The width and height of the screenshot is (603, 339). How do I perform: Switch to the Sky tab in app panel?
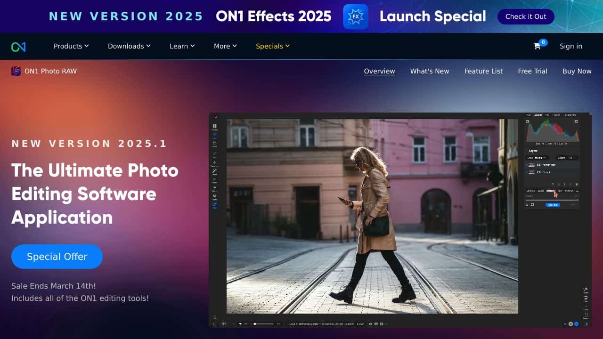click(x=560, y=191)
